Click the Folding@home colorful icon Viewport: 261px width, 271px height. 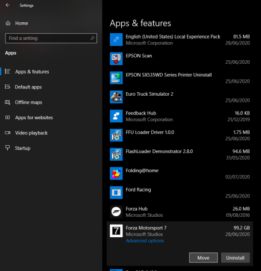pyautogui.click(x=116, y=173)
